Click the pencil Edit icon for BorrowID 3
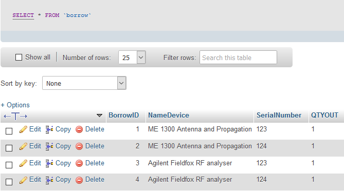This screenshot has height=191, width=344. coord(23,163)
